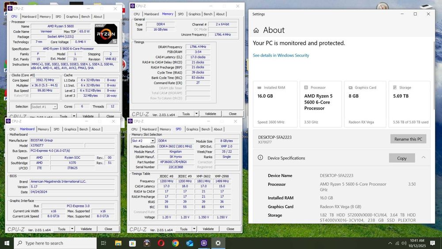
Task: Switch to Mainboard tab in the CPU window
Action: 29,17
